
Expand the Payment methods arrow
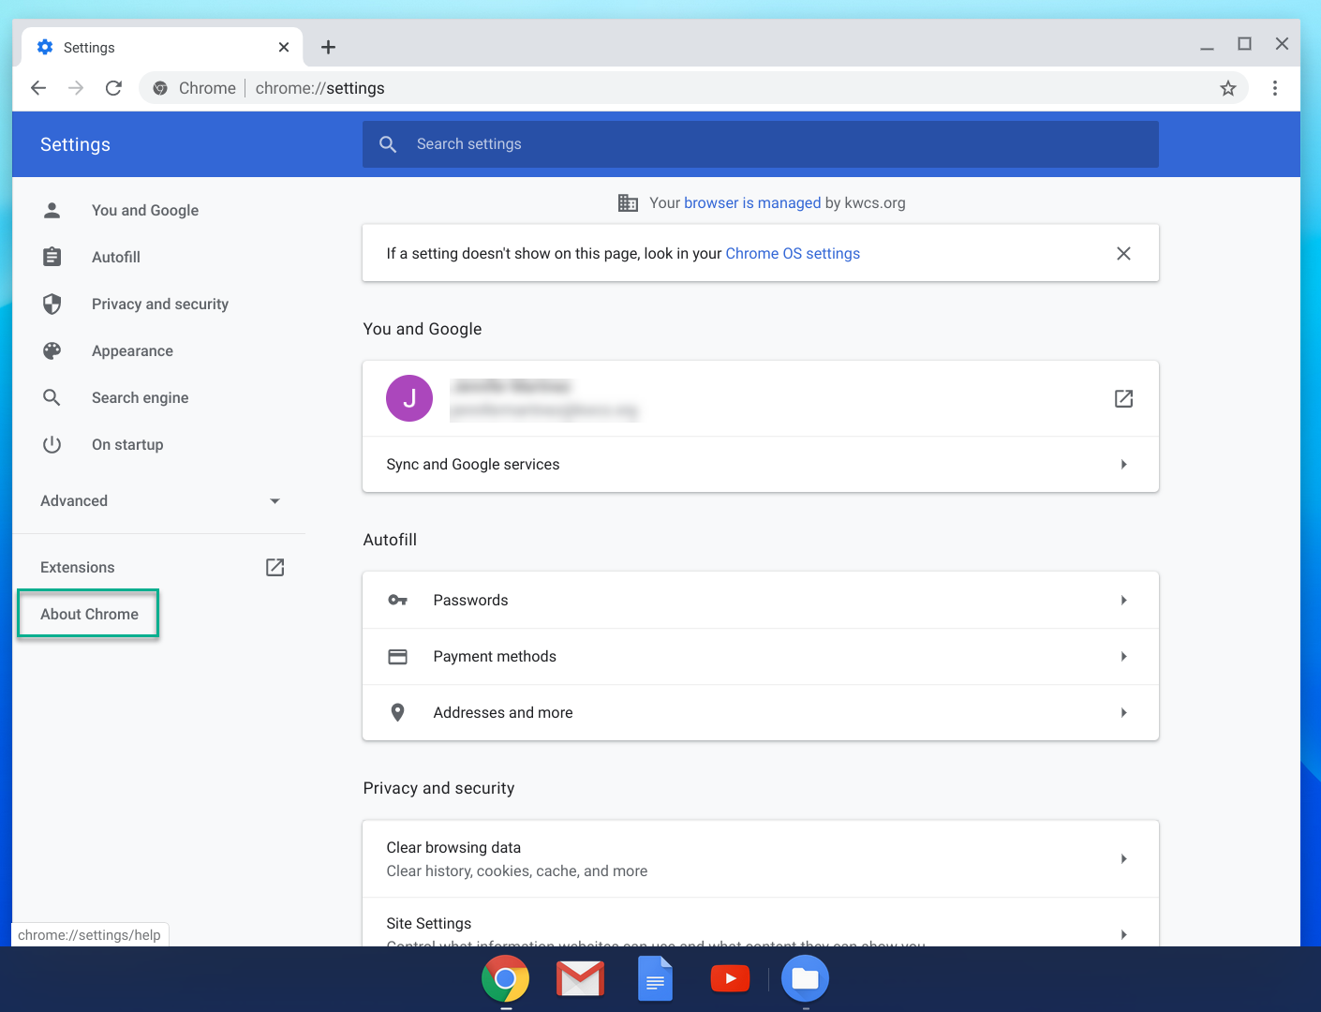(x=1123, y=656)
